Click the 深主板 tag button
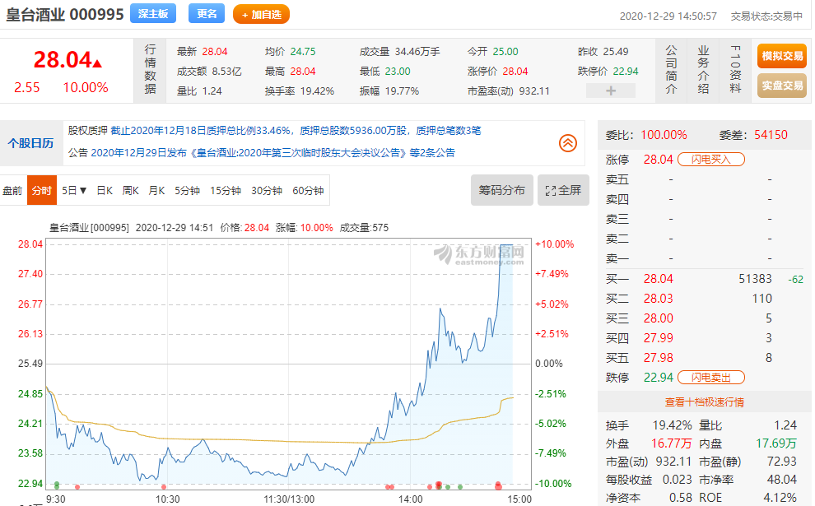The image size is (815, 506). pyautogui.click(x=153, y=13)
